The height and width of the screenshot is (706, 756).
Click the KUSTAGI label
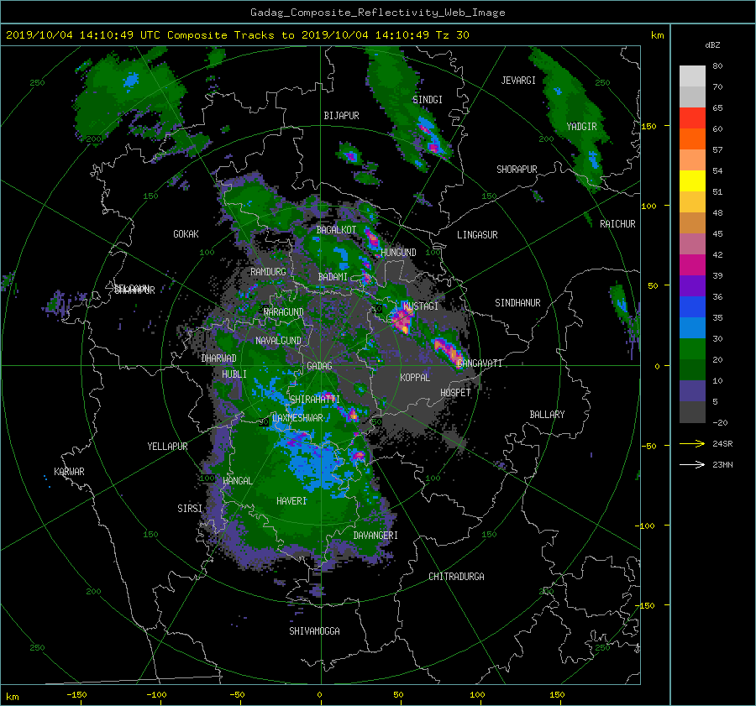point(421,306)
